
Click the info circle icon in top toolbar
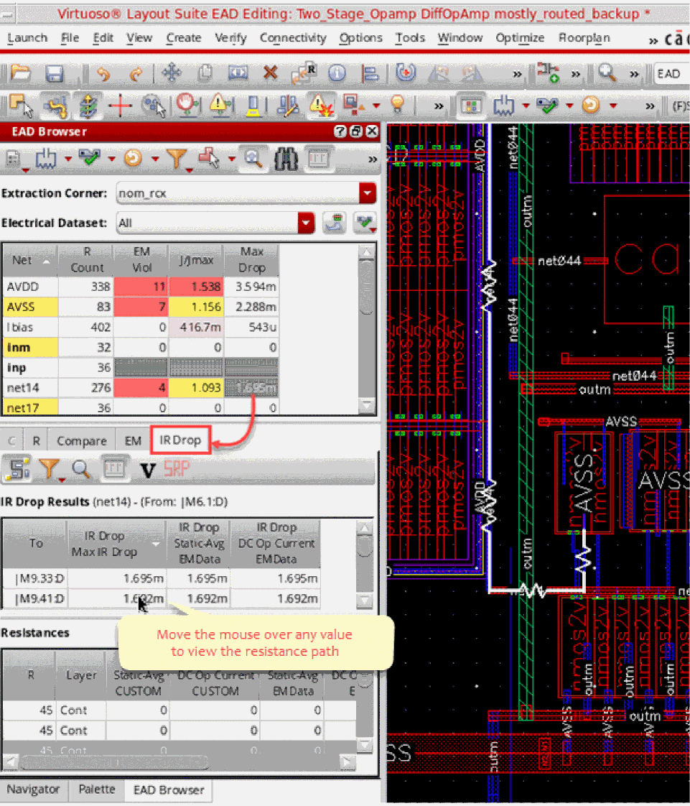pyautogui.click(x=337, y=73)
